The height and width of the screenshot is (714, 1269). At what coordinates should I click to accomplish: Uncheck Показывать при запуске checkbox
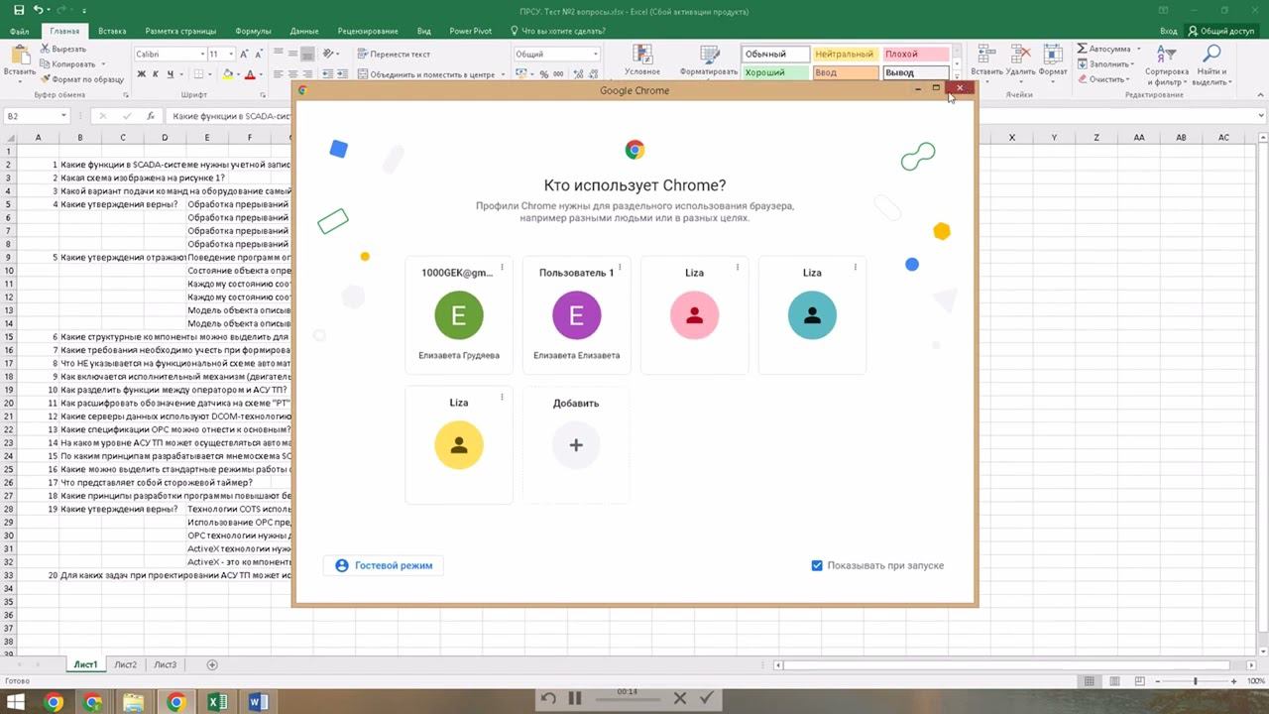pos(817,565)
